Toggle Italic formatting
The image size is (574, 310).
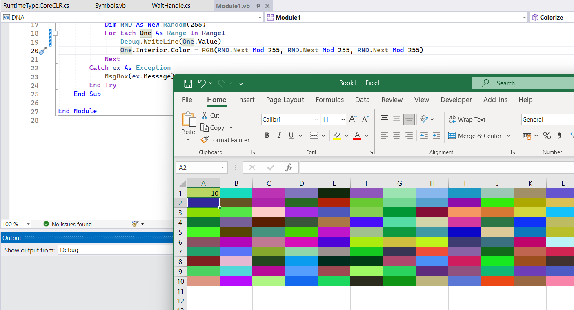[x=279, y=135]
